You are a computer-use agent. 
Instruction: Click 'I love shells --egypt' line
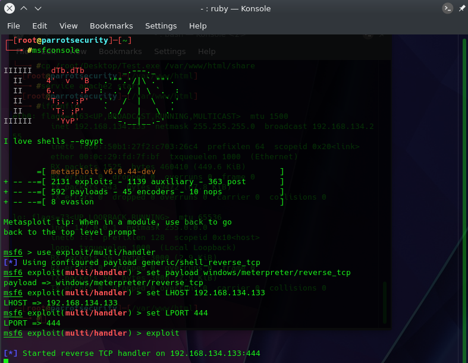(53, 141)
